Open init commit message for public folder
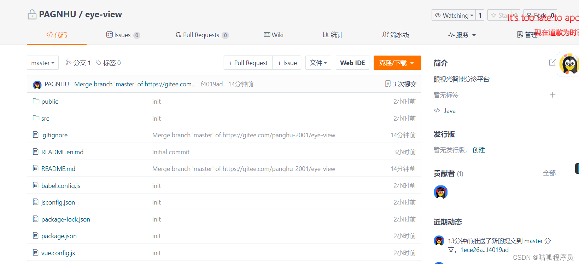 [x=157, y=102]
